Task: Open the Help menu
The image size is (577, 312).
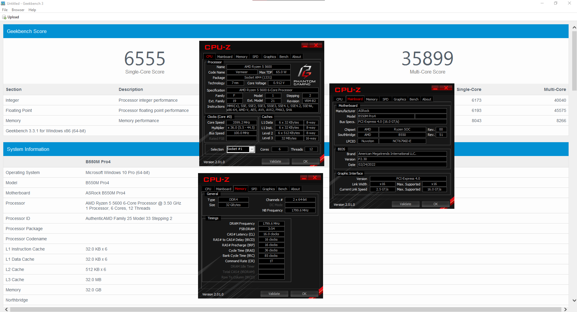Action: [32, 10]
